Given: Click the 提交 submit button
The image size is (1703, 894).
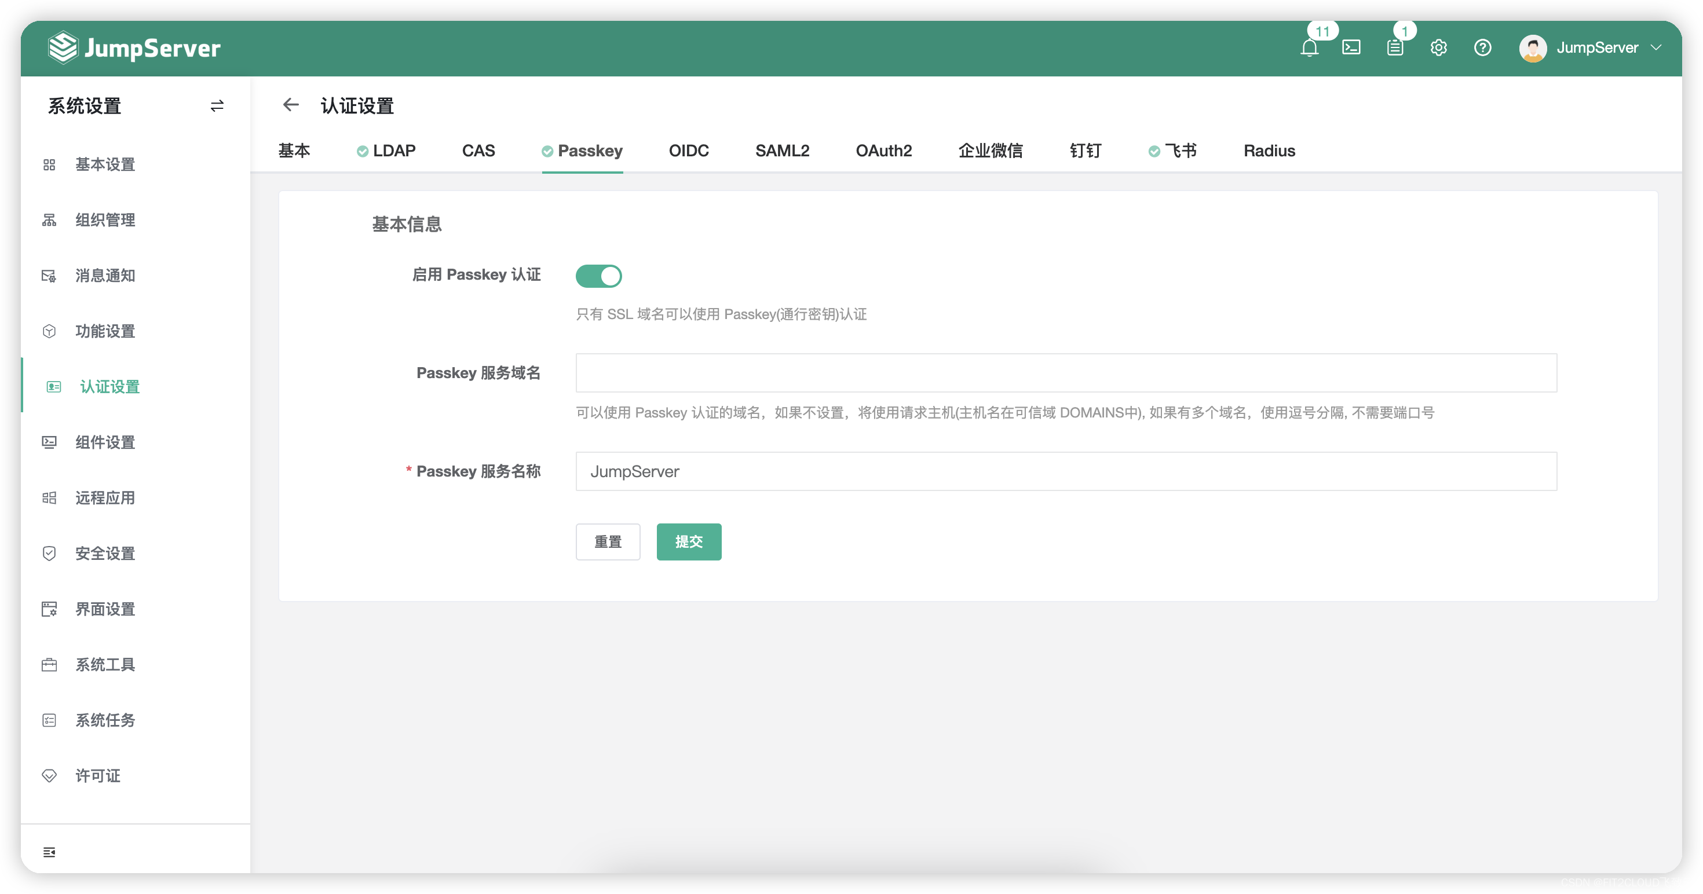Looking at the screenshot, I should [688, 542].
